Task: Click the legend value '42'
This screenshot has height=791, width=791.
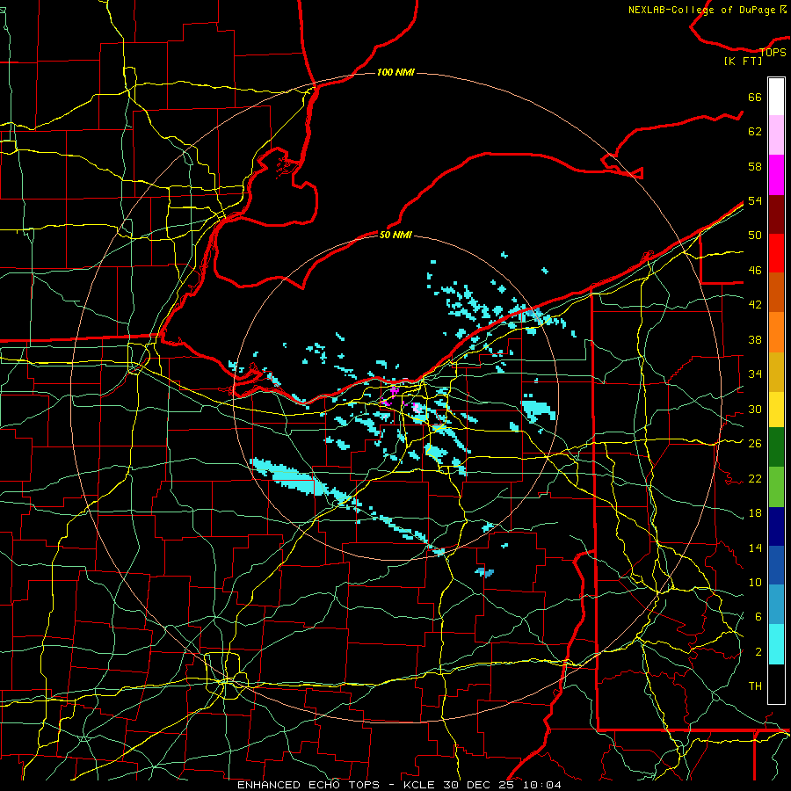Action: 755,305
